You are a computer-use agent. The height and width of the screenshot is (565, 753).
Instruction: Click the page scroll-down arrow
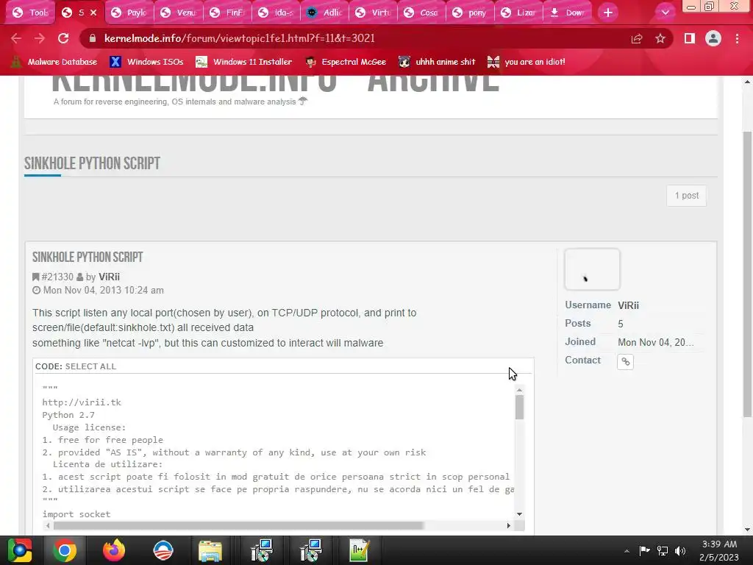[x=748, y=530]
